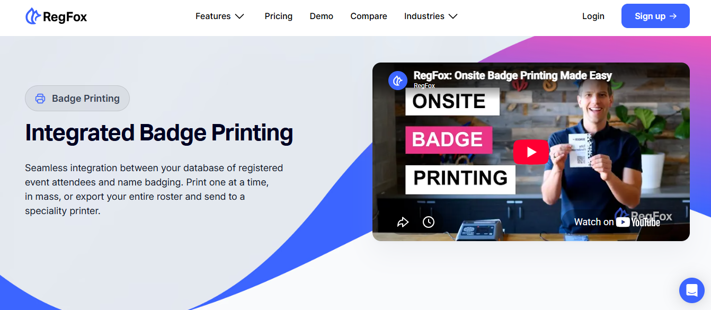Click the Sign up button
The image size is (711, 310).
[x=655, y=16]
